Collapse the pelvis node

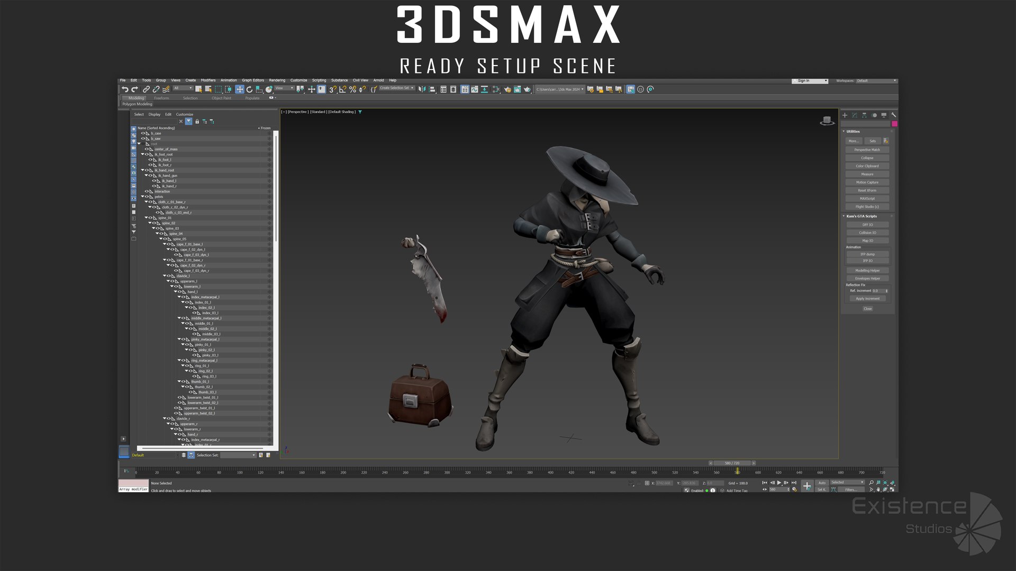click(x=143, y=197)
